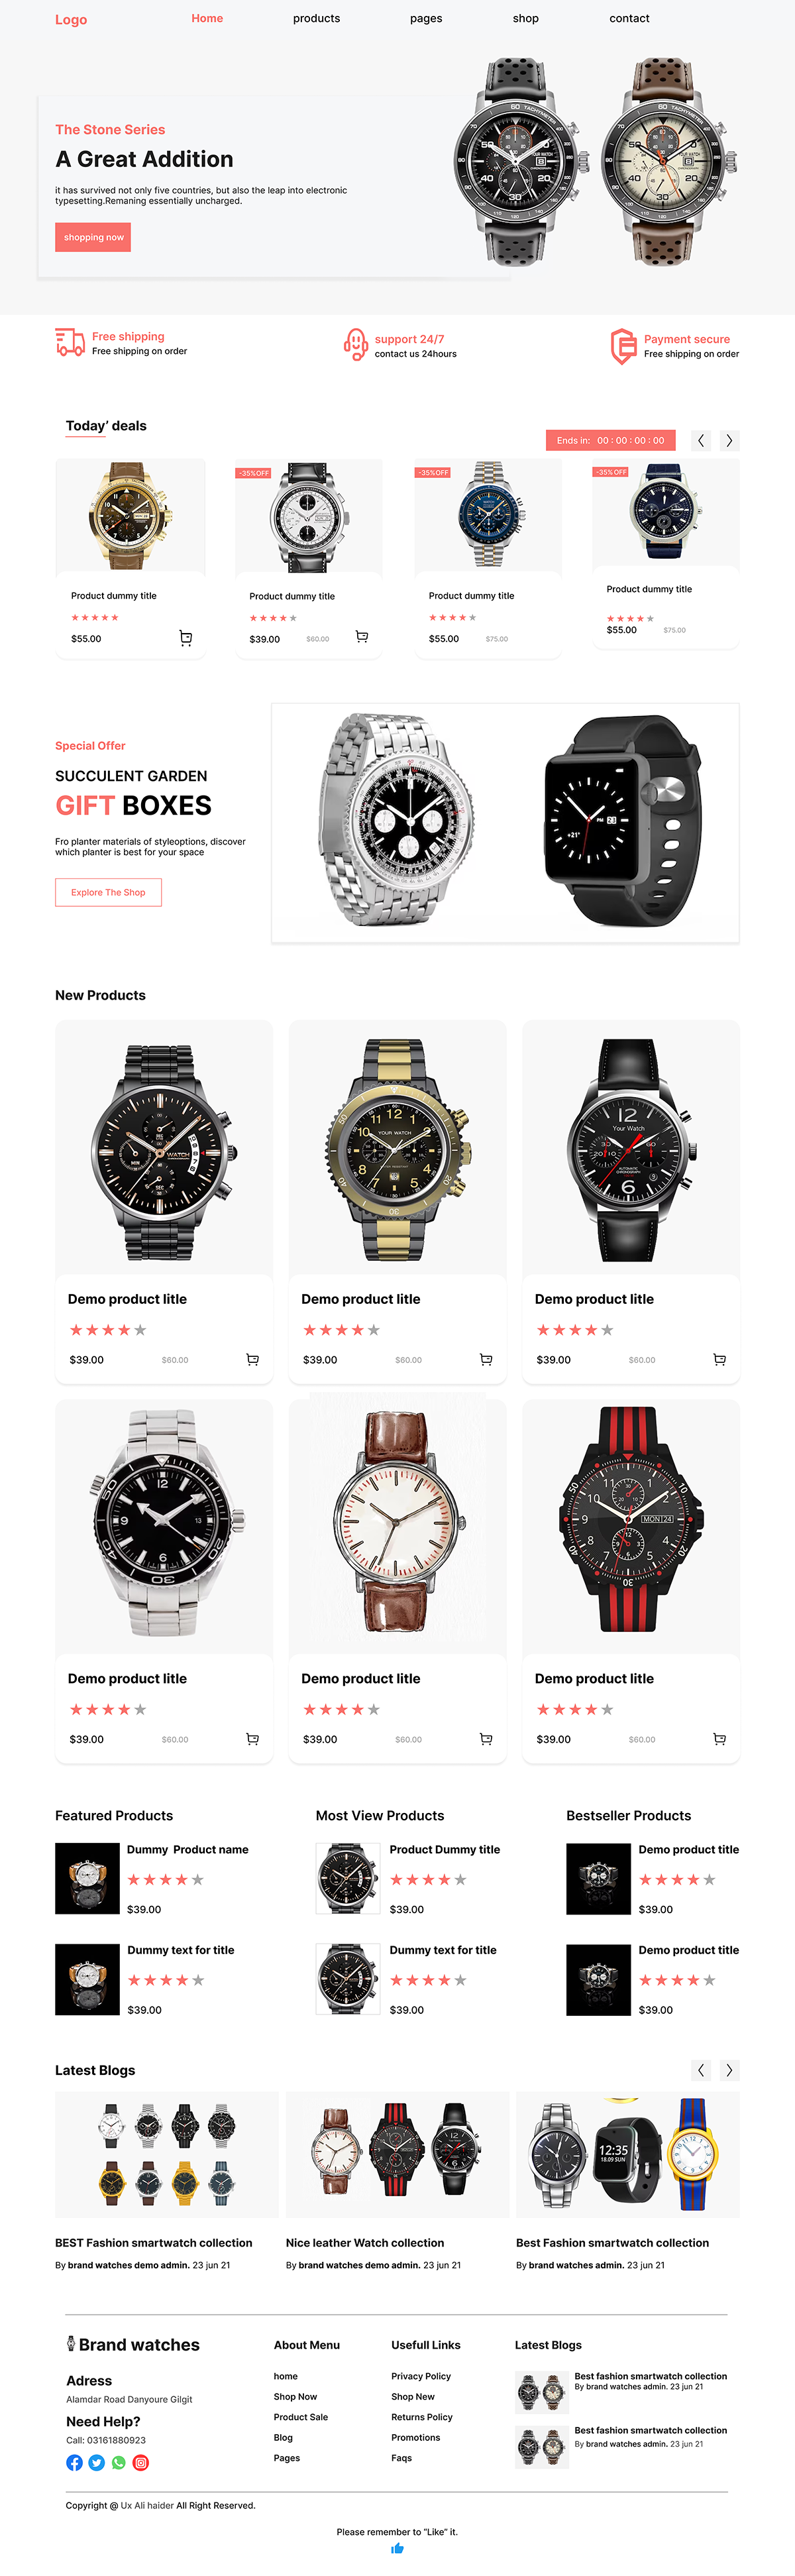795x2576 pixels.
Task: Click the Facebook icon in footer
Action: click(74, 2462)
